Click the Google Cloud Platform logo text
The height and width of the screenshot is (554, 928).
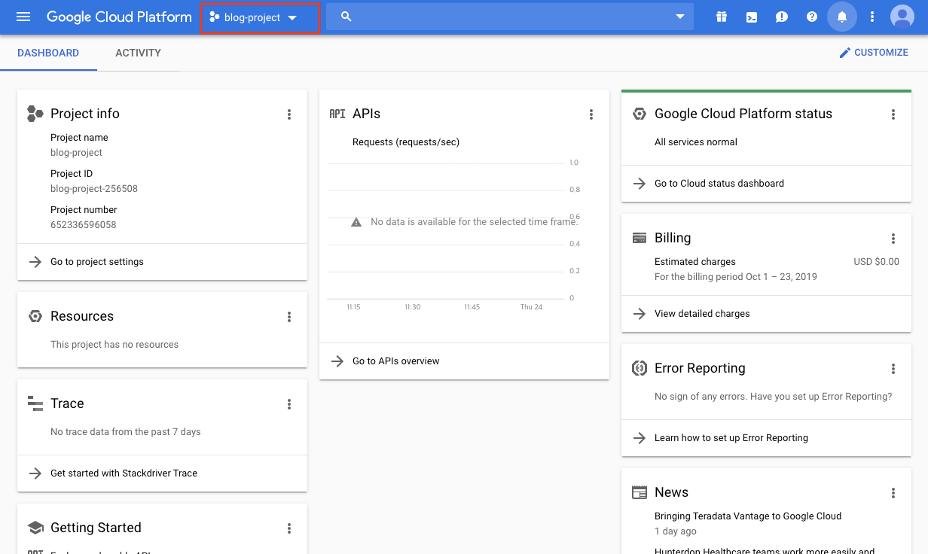(x=119, y=17)
